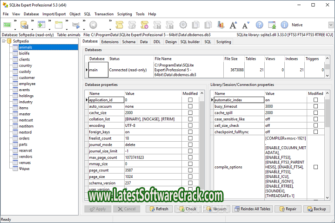Collapse the Softpedia database tree node

coord(5,41)
